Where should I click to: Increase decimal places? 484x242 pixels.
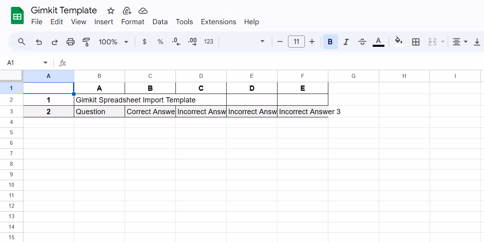coord(192,42)
